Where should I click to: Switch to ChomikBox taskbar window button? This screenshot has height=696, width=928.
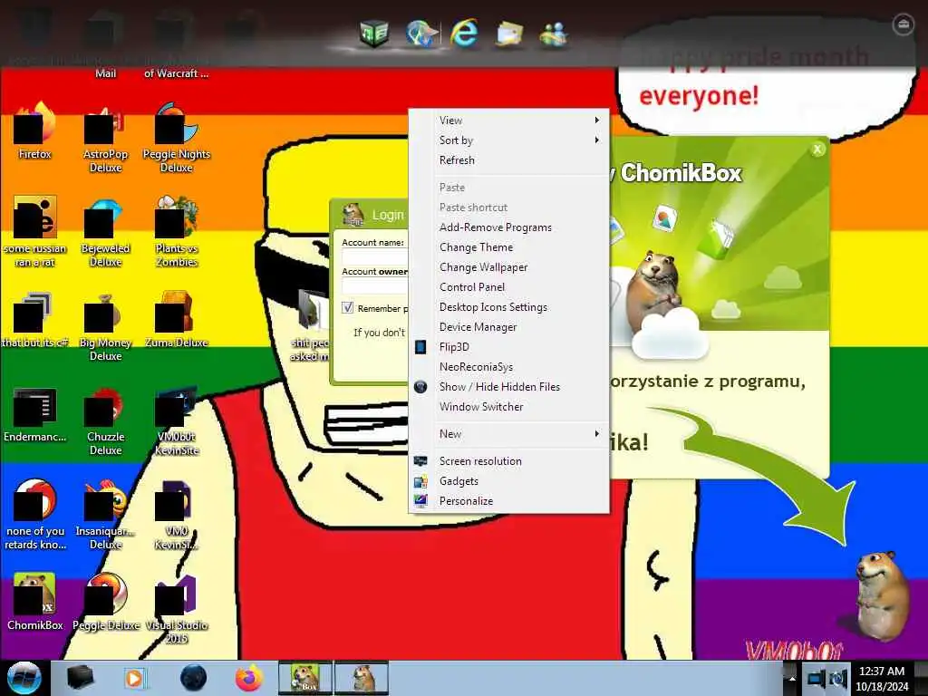[x=305, y=678]
